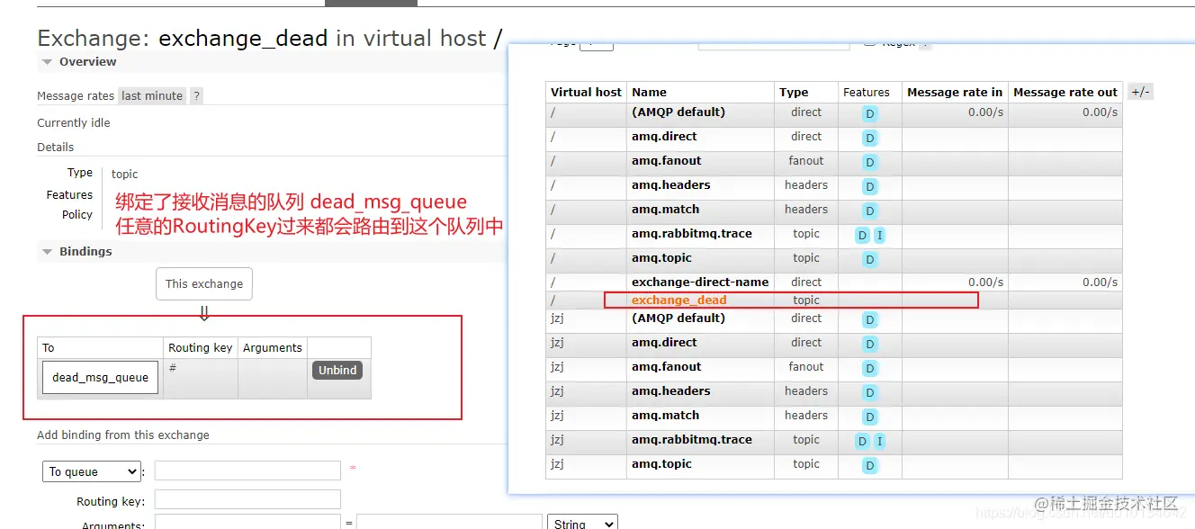
Task: Change the 'last minute' message rates range
Action: click(152, 96)
